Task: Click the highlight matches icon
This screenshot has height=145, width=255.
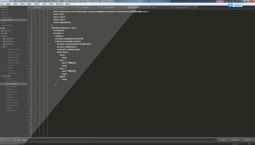Action: pos(18,140)
